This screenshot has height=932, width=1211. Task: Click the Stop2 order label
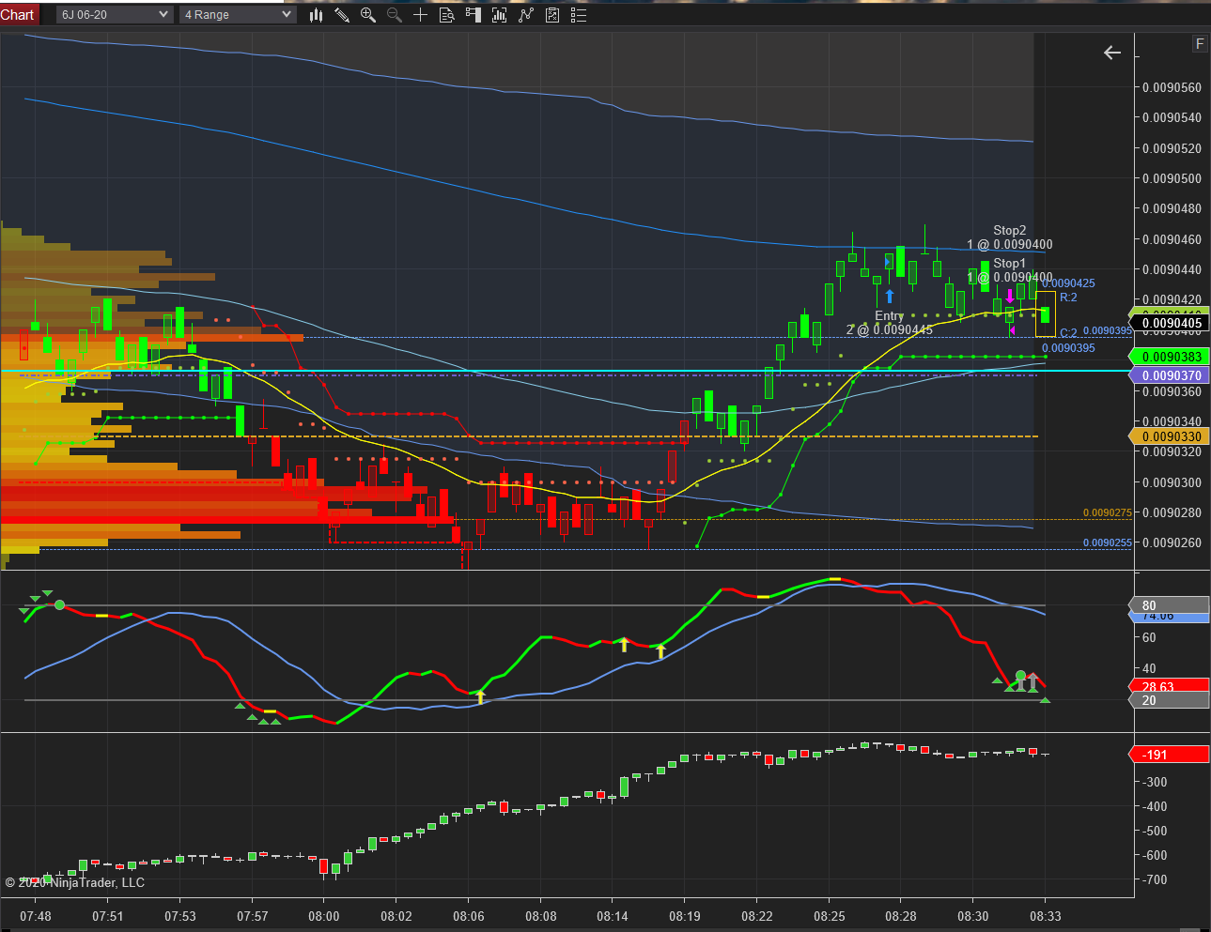click(1010, 230)
